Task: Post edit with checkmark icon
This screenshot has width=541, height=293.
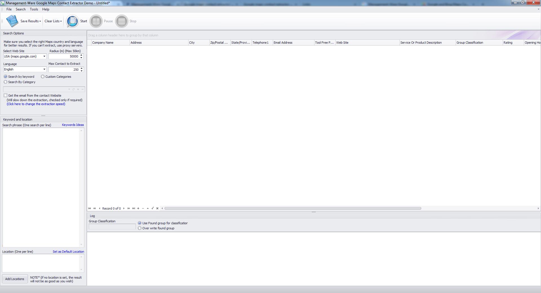Action: (152, 208)
